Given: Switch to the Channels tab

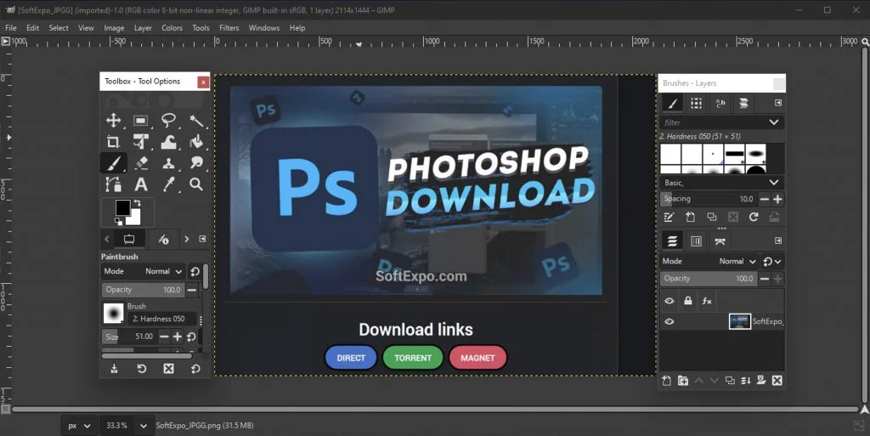Looking at the screenshot, I should pyautogui.click(x=696, y=241).
